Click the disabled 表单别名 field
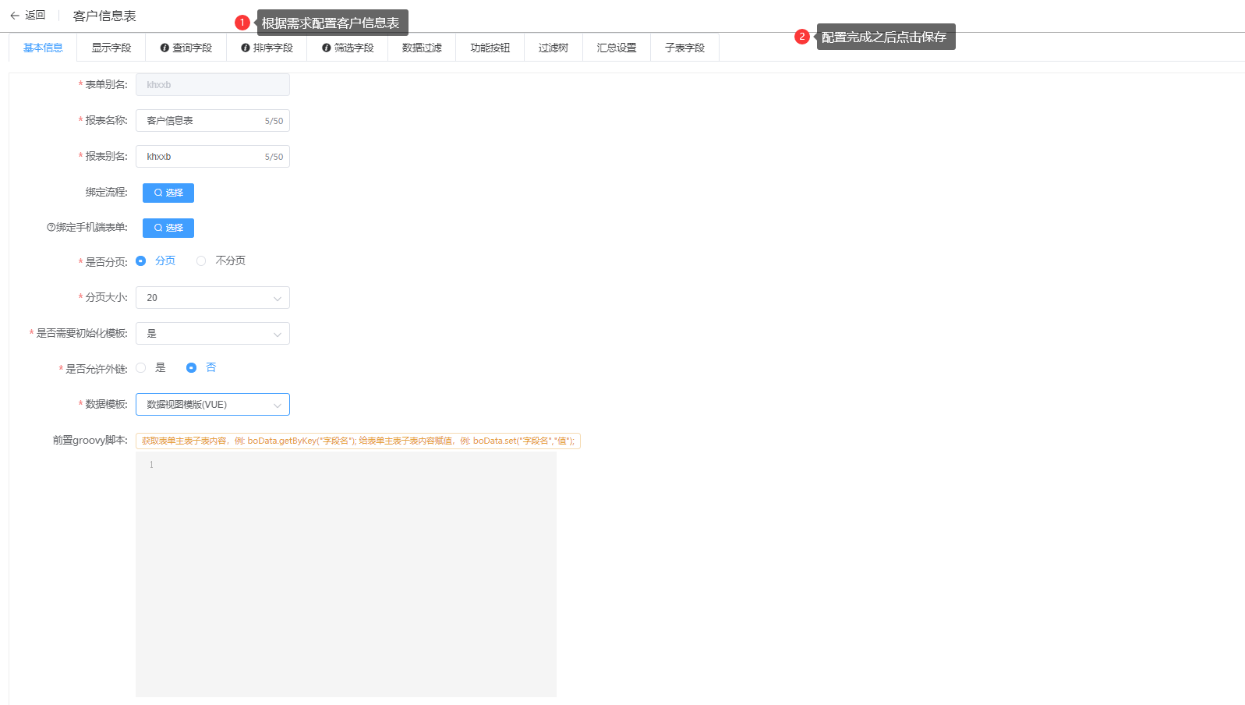Screen dimensions: 1245x705 click(x=213, y=85)
